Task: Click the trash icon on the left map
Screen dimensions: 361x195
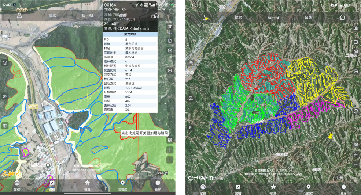Action: (x=5, y=126)
